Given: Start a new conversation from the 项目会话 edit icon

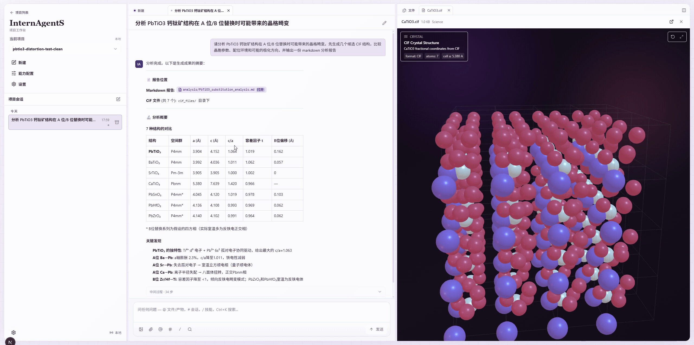Looking at the screenshot, I should click(x=118, y=99).
